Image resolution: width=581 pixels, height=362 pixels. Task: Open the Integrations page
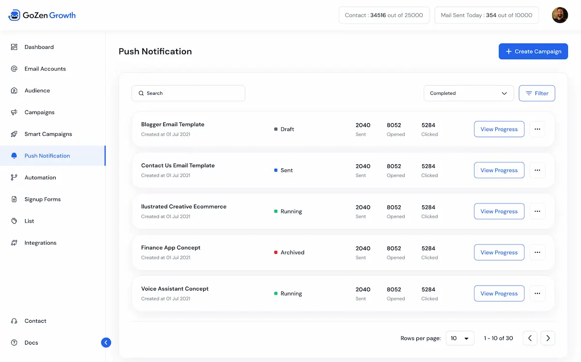click(x=40, y=243)
